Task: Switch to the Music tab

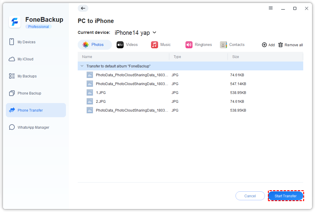Action: click(x=161, y=45)
